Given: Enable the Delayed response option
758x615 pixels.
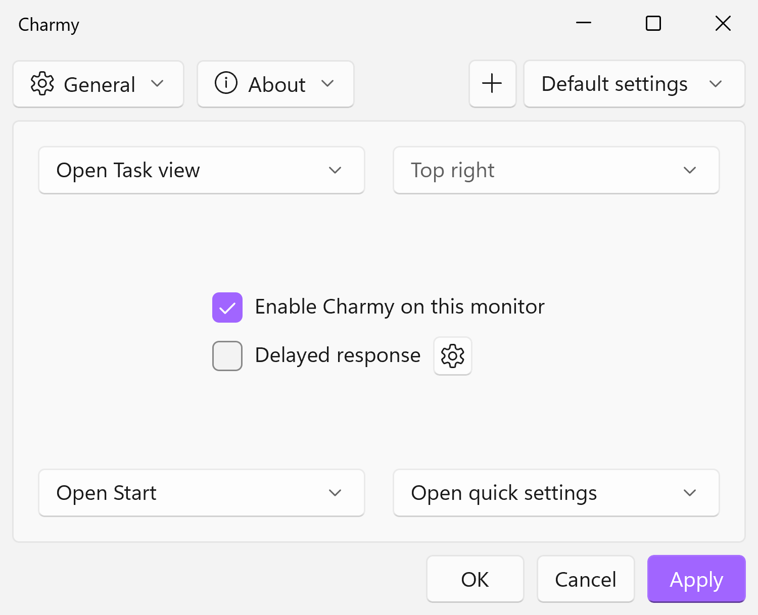Looking at the screenshot, I should tap(227, 355).
